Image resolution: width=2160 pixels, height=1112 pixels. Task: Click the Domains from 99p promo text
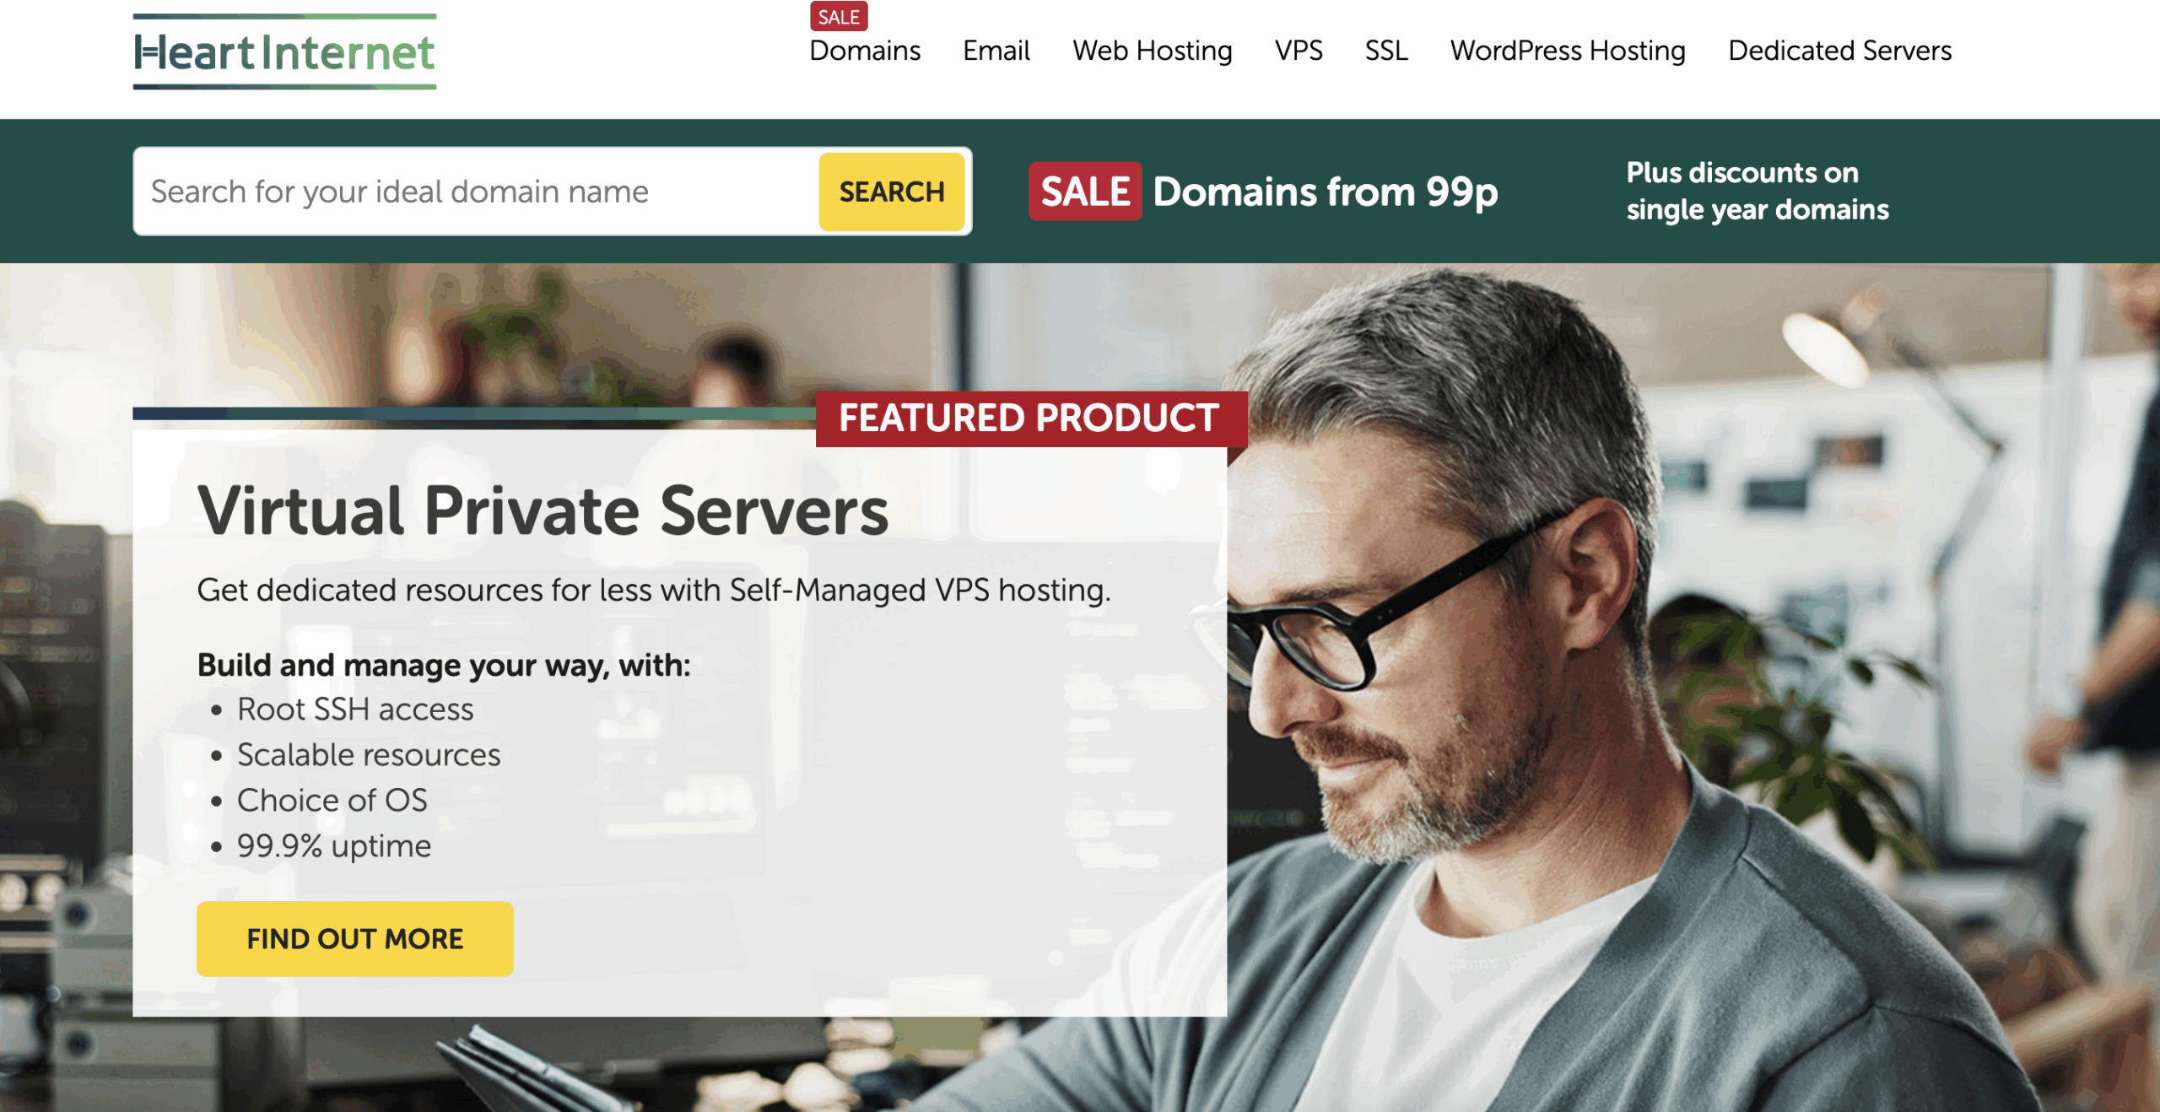1325,192
